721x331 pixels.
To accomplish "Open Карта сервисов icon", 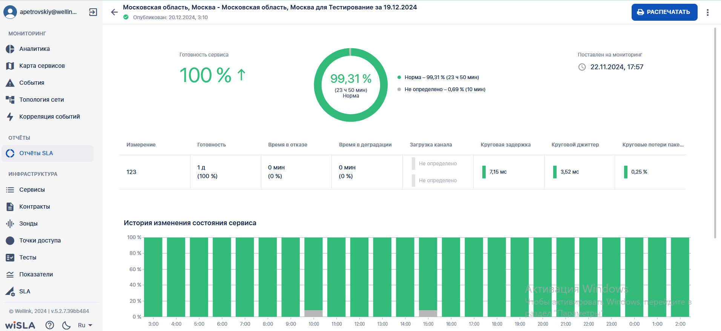I will pos(10,66).
